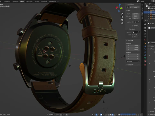Viewport: 155px width, 116px height.
Task: Expand the Collections panel in sidebar
Action: click(127, 65)
